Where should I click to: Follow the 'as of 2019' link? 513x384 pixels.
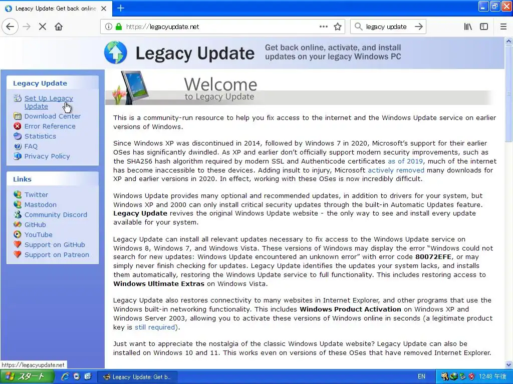[x=405, y=161]
